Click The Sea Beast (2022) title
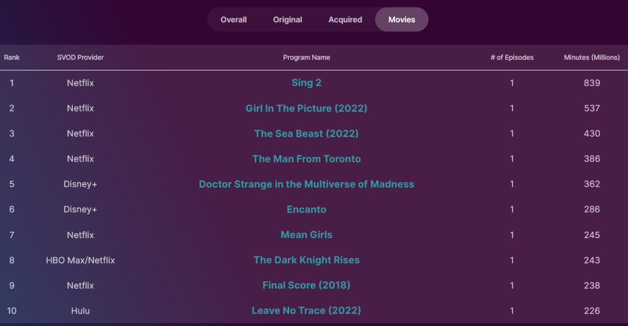The width and height of the screenshot is (628, 326). click(307, 133)
